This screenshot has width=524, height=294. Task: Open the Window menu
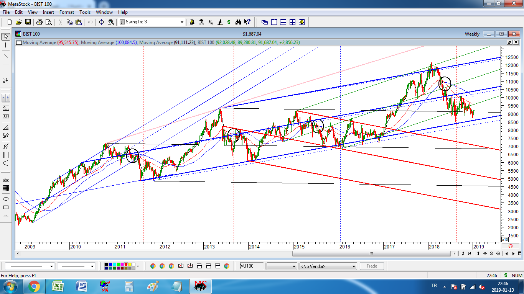[104, 12]
